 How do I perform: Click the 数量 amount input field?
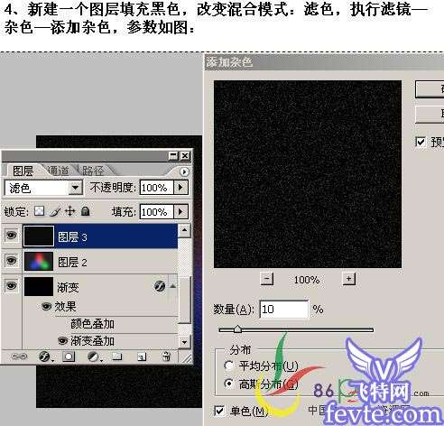284,309
